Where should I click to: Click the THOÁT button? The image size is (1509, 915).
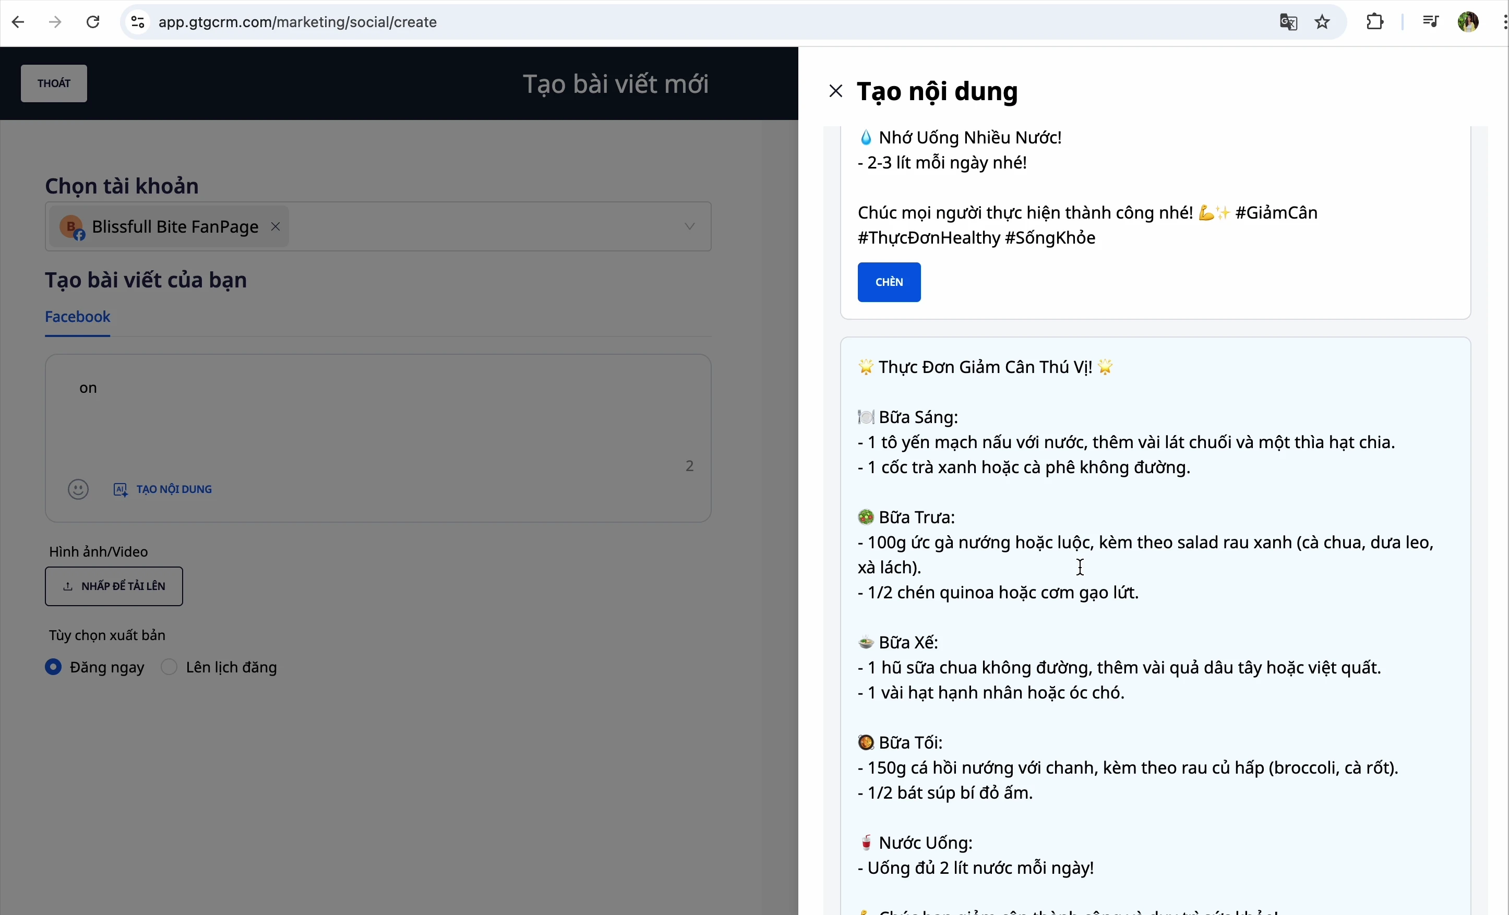54,83
